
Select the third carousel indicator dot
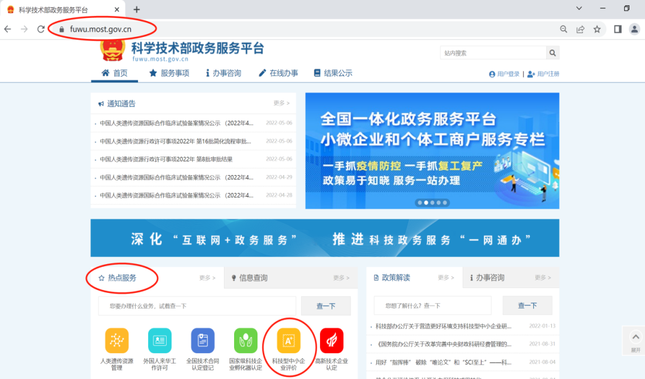432,203
